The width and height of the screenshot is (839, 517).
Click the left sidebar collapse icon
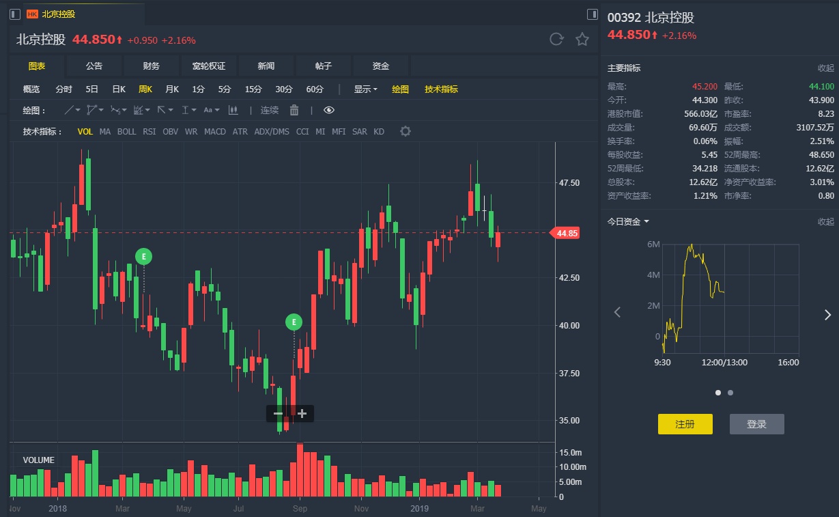pyautogui.click(x=15, y=14)
